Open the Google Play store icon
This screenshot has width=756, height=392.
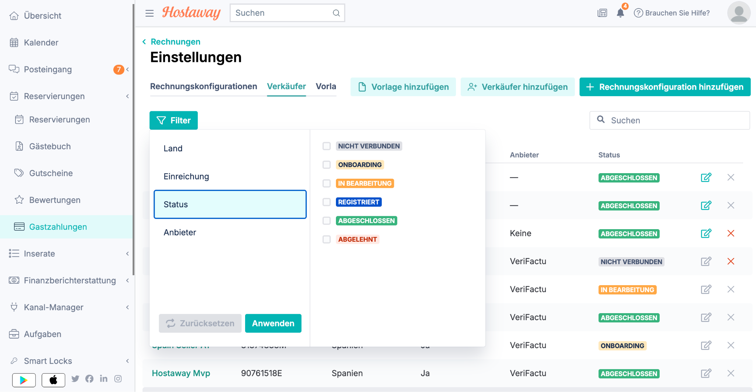click(24, 380)
